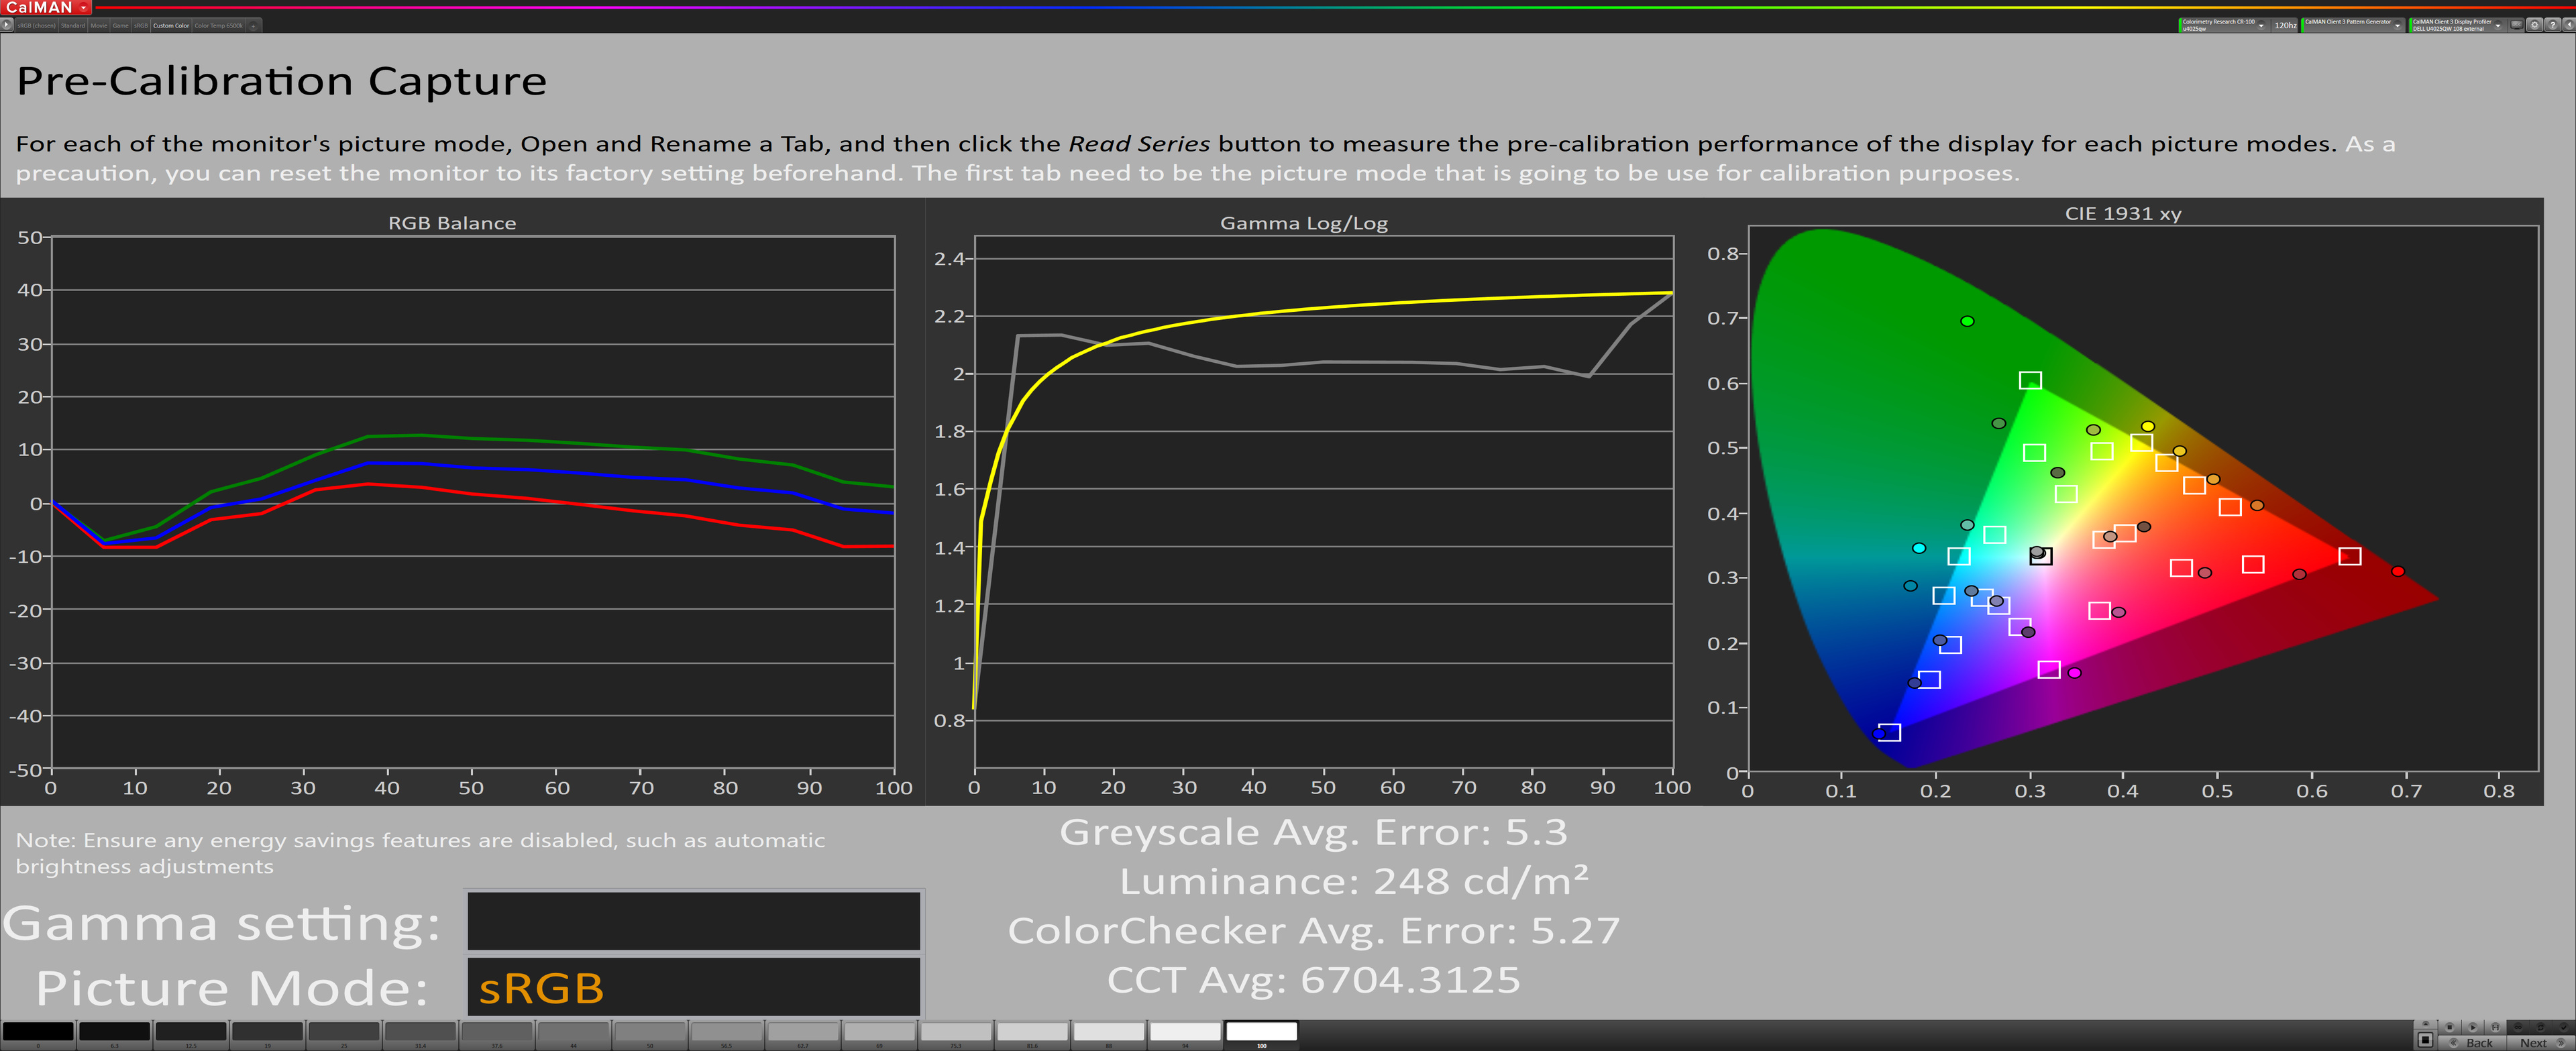Image resolution: width=2576 pixels, height=1051 pixels.
Task: Add a new tab with plus button
Action: point(254,25)
